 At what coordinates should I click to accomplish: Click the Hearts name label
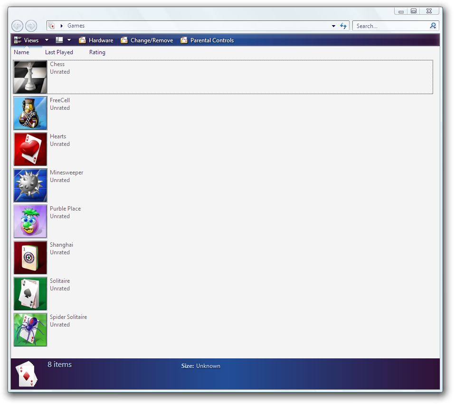58,136
